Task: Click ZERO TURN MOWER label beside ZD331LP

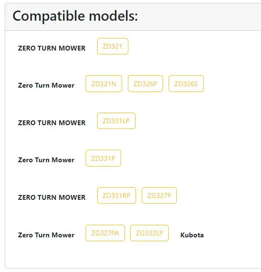Action: pyautogui.click(x=51, y=123)
